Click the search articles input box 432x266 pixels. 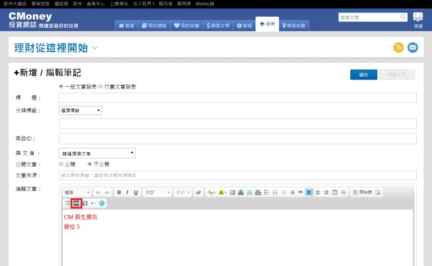click(x=369, y=17)
